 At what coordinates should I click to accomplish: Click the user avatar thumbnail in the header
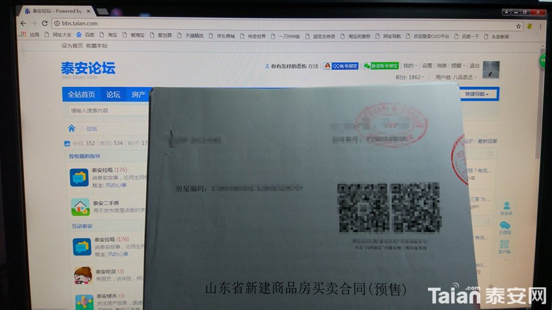(491, 69)
